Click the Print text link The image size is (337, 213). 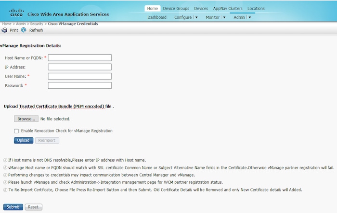click(x=14, y=30)
